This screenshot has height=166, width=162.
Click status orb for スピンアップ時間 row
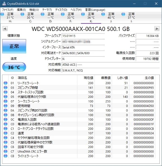6,87
